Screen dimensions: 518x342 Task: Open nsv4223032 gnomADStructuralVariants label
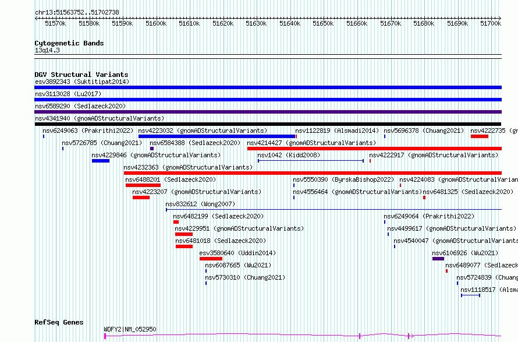coord(203,131)
